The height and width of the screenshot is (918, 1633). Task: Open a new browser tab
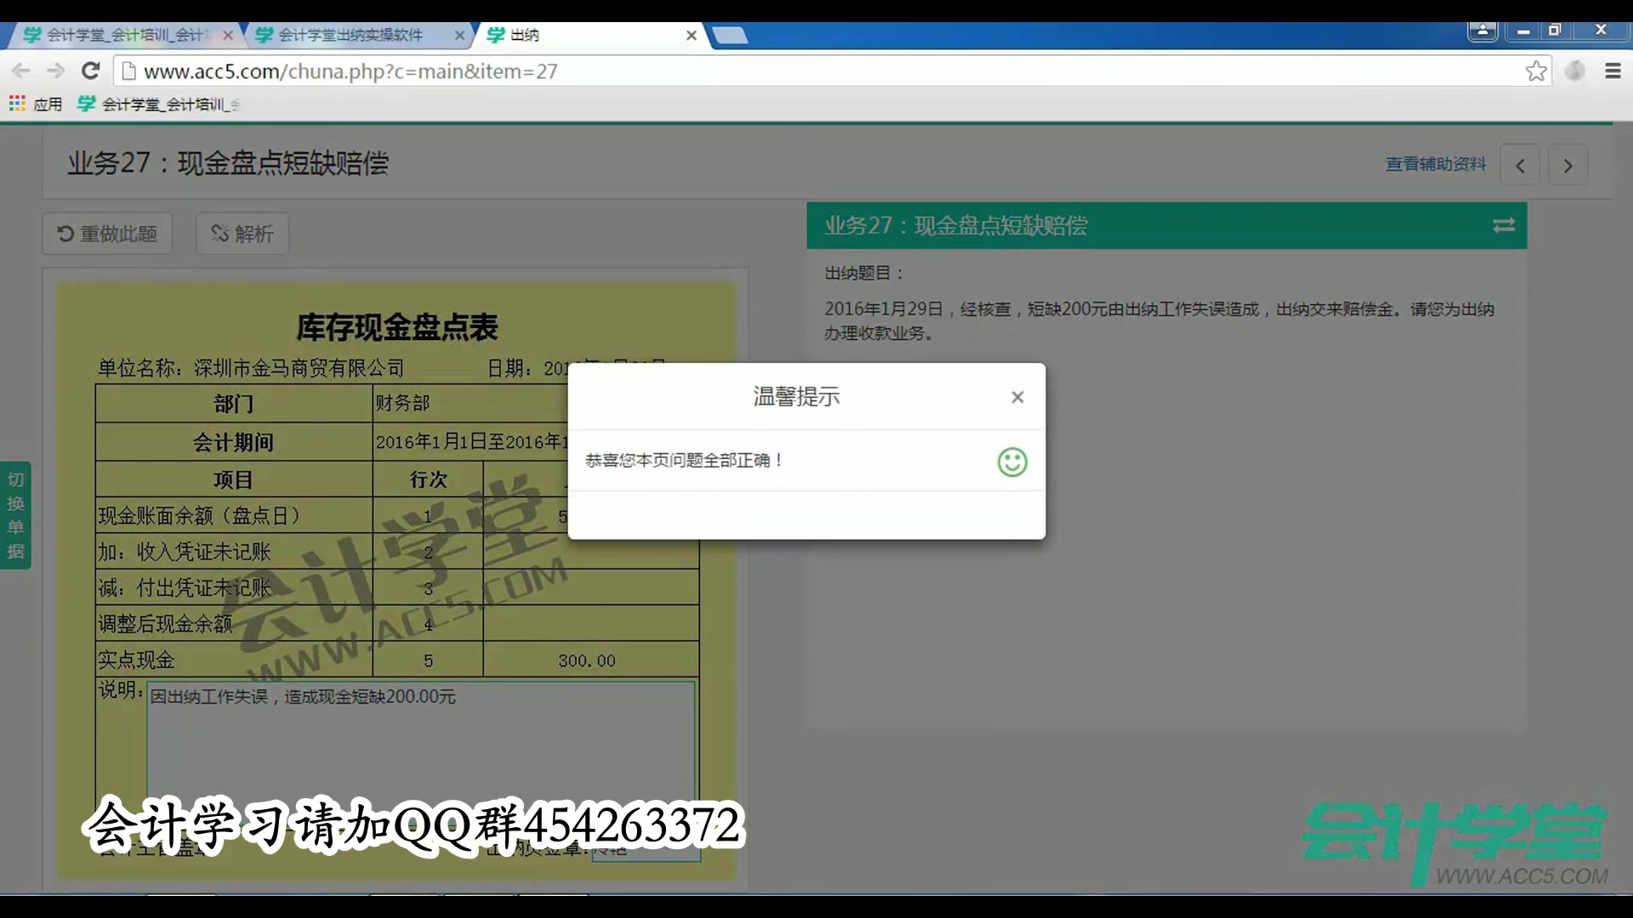(730, 35)
